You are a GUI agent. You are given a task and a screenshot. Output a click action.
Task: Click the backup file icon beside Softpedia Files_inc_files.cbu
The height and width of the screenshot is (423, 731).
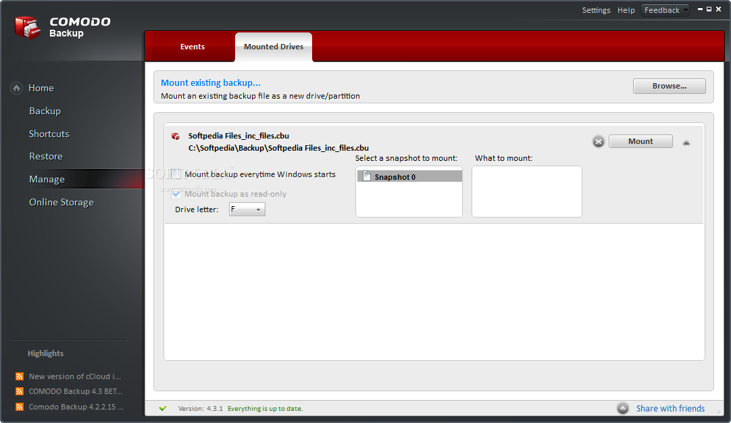175,136
